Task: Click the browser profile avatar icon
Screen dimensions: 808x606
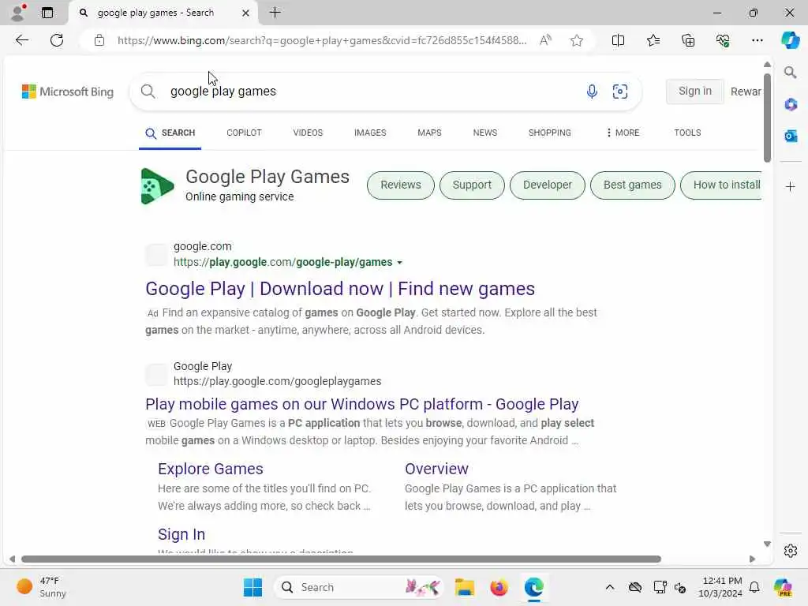Action: click(18, 13)
